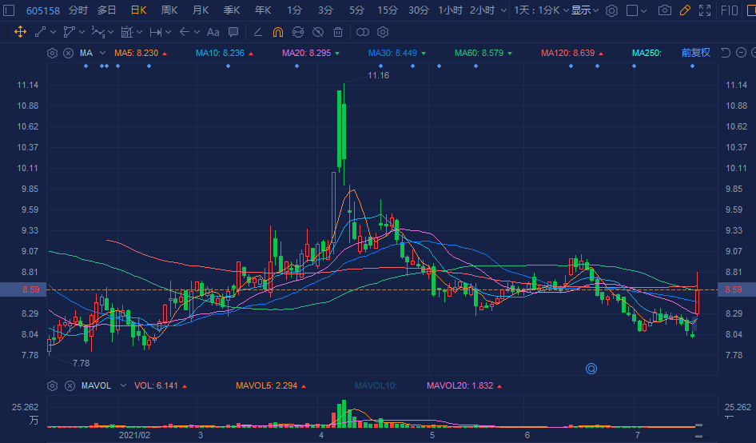
Task: Toggle the sync drawings icon
Action: (298, 32)
